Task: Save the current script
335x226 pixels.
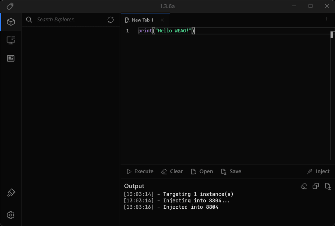Action: [x=231, y=171]
